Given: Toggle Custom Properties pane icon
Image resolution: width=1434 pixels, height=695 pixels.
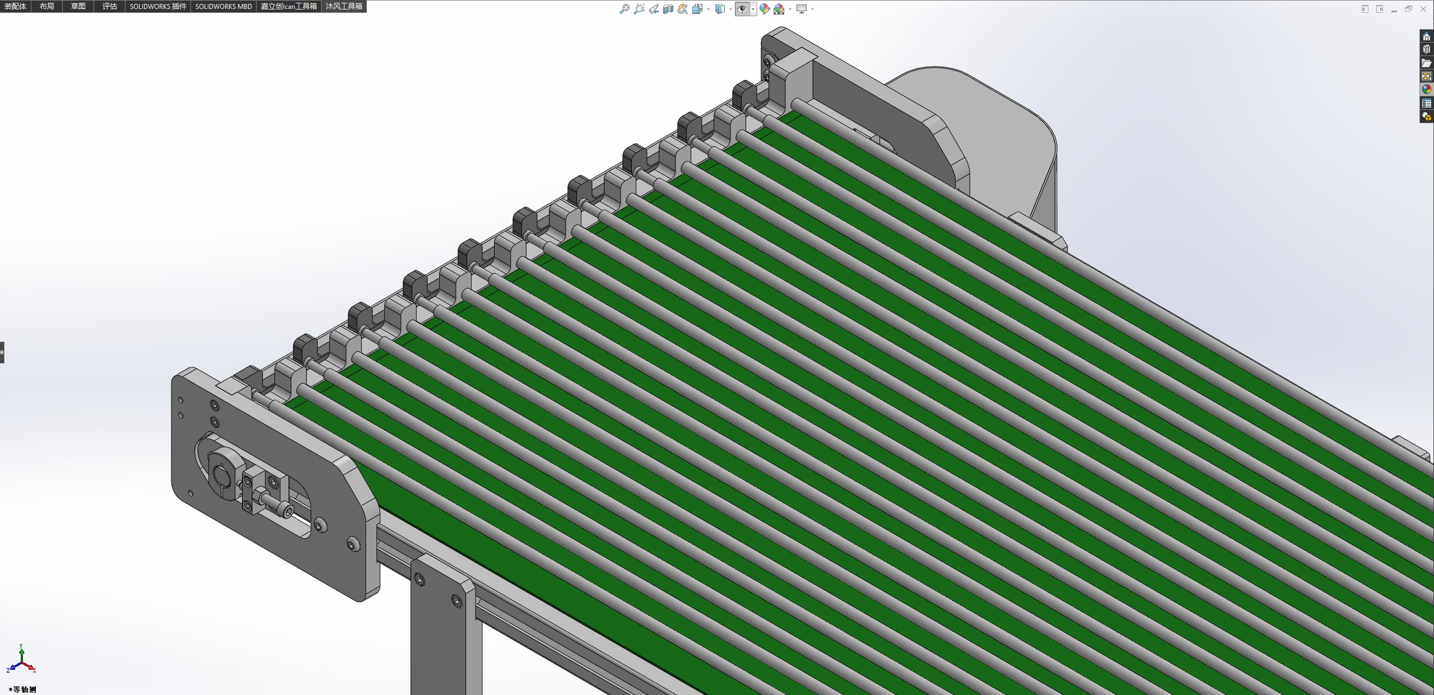Looking at the screenshot, I should [x=1426, y=104].
